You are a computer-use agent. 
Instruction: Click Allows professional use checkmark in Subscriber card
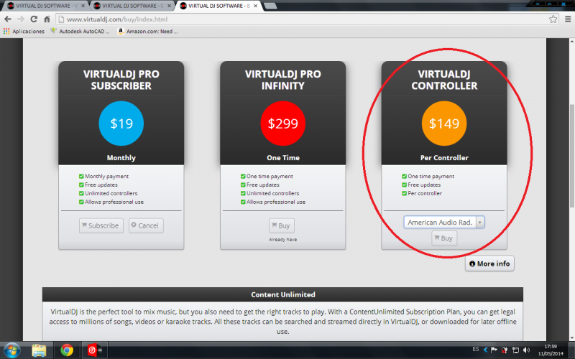click(81, 202)
